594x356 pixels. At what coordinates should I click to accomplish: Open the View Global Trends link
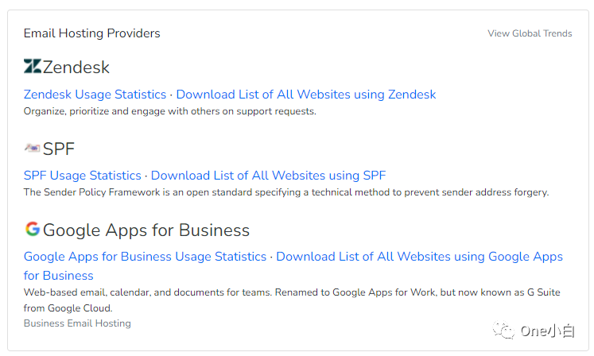tap(530, 33)
